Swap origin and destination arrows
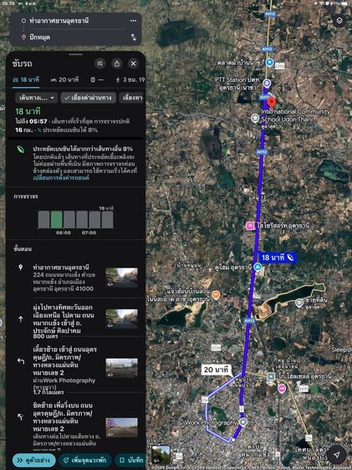352x470 pixels. pos(133,37)
